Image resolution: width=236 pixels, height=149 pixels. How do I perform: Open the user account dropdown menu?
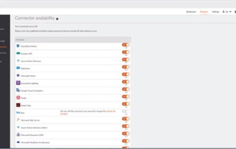point(227,12)
